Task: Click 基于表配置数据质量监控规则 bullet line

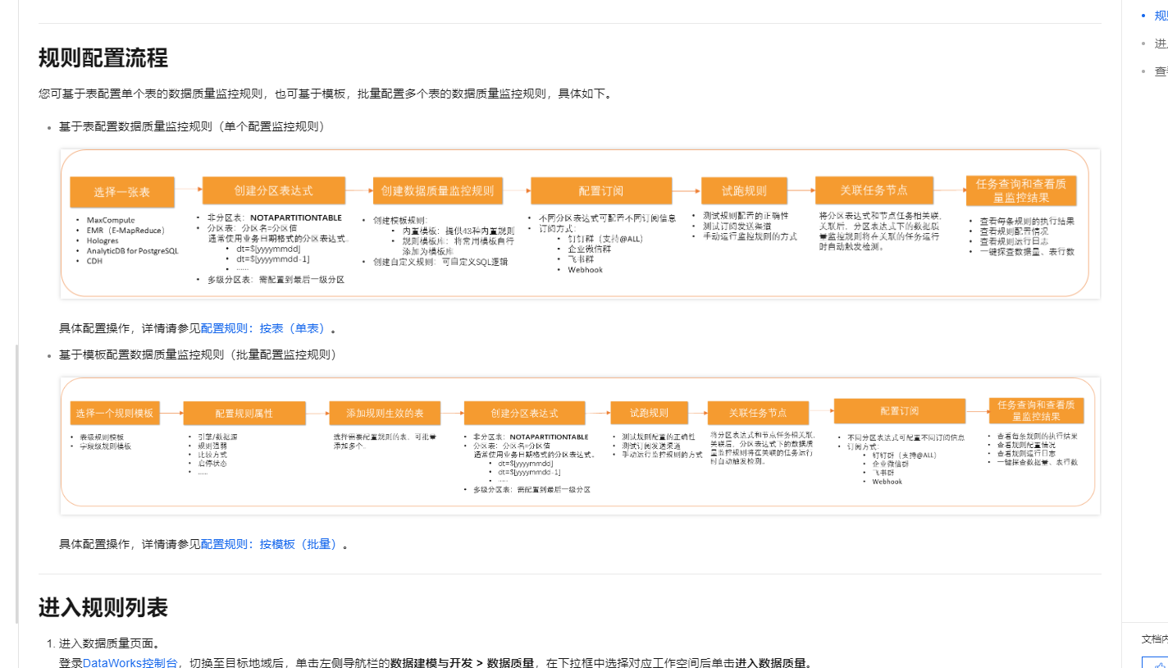Action: coord(193,126)
